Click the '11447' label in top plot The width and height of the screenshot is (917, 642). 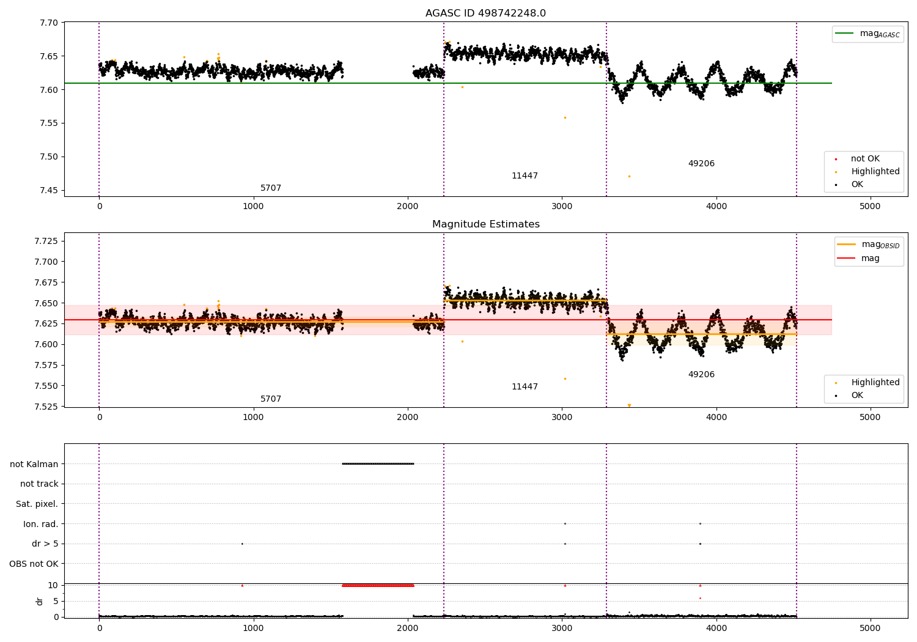[x=525, y=175]
